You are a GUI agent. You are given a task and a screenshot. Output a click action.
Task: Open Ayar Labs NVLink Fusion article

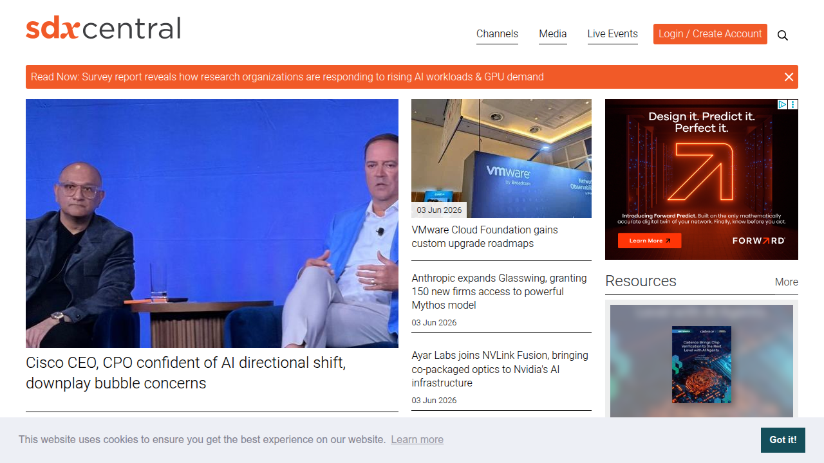pyautogui.click(x=500, y=369)
